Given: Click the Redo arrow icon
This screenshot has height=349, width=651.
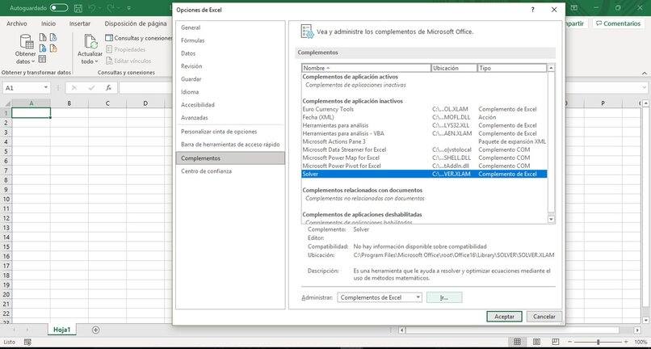Looking at the screenshot, I should [111, 8].
